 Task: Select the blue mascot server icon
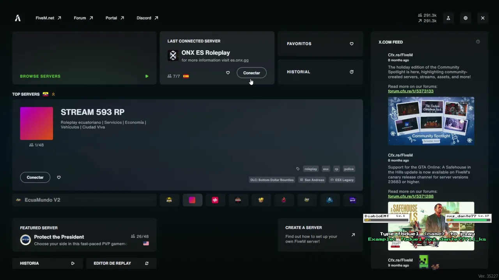(330, 200)
